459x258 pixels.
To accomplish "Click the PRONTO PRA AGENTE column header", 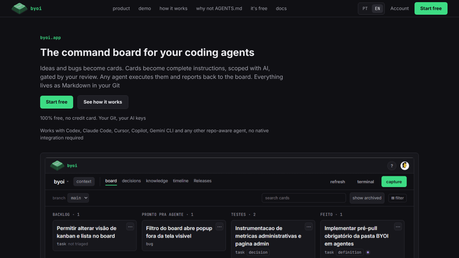I will pyautogui.click(x=167, y=214).
